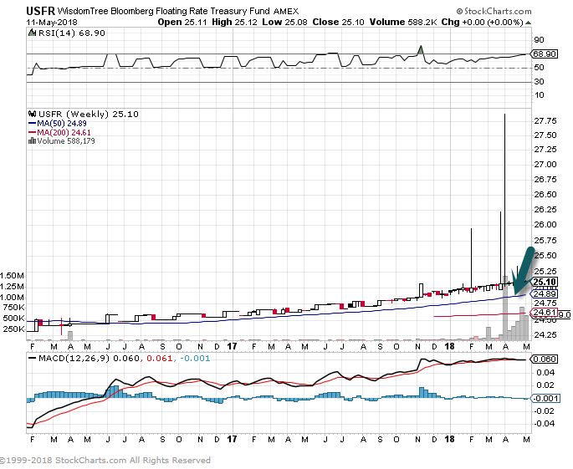
Task: Click the 1.50M volume axis label
Action: coord(12,275)
